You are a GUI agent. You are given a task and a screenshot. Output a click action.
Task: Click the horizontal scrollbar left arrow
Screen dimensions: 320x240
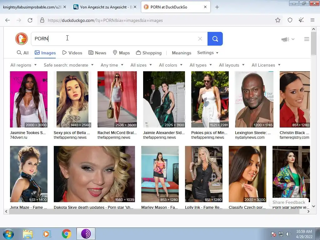click(6, 212)
